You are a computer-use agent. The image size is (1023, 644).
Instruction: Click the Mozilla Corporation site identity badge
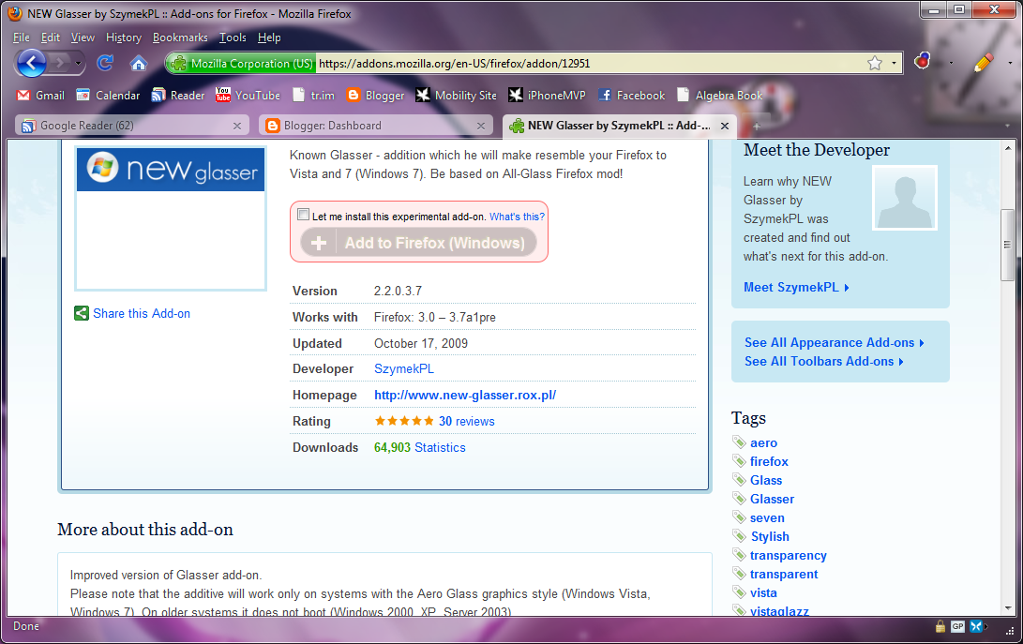[x=241, y=64]
